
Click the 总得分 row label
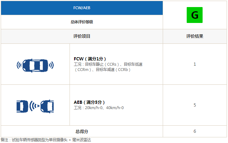(x=82, y=131)
